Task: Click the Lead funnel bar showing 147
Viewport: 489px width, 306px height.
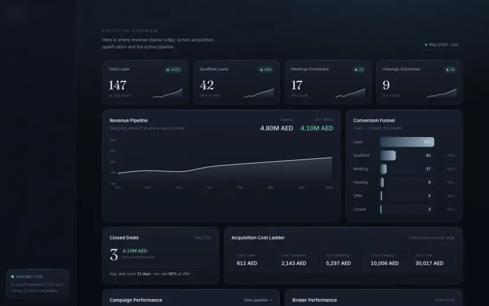Action: tap(407, 142)
